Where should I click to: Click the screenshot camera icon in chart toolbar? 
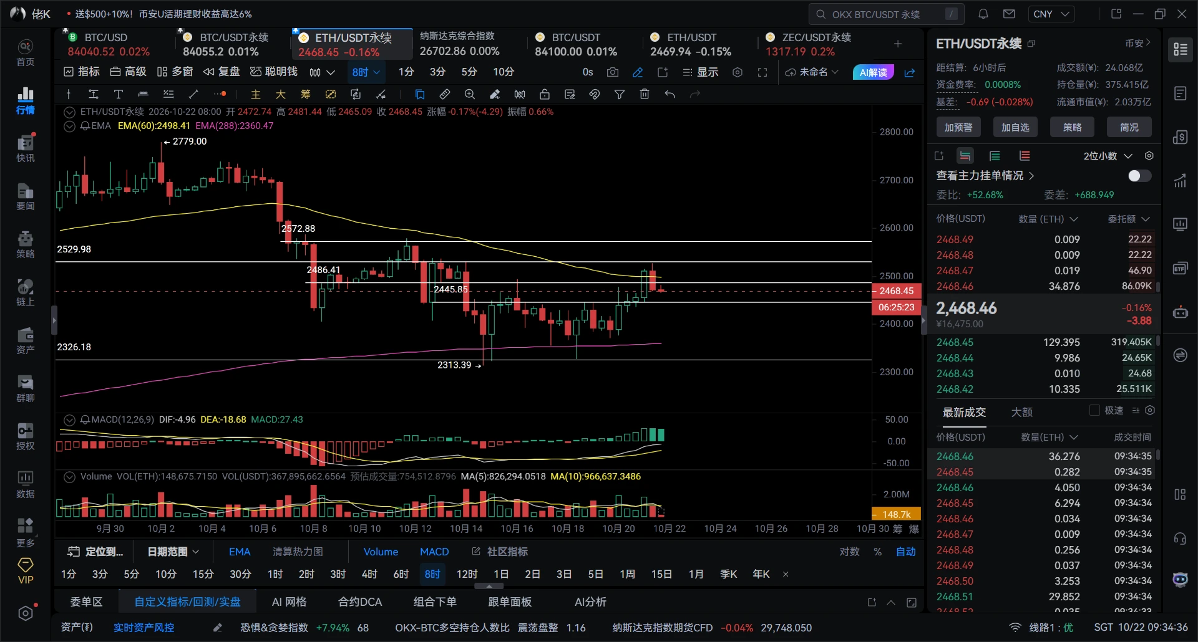tap(613, 72)
